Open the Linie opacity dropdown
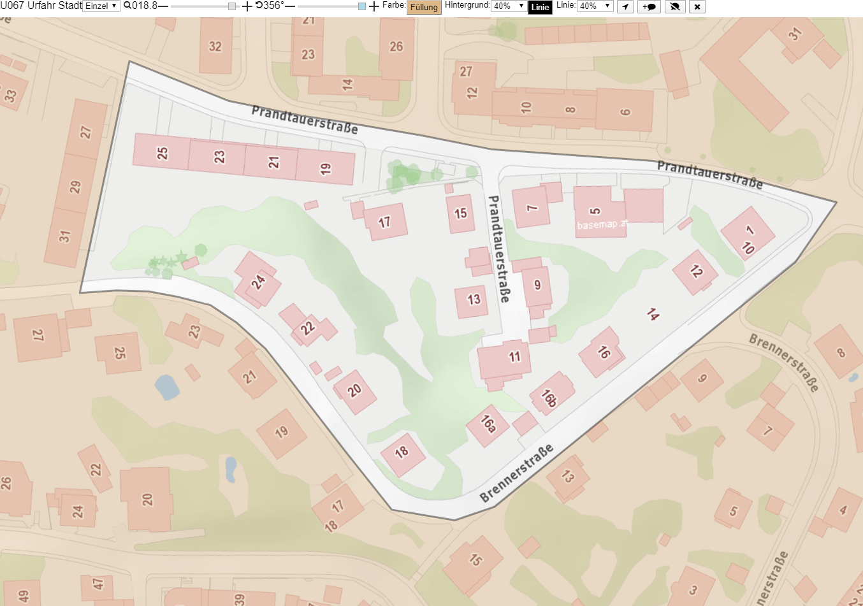Screen dimensions: 863x606 [595, 6]
